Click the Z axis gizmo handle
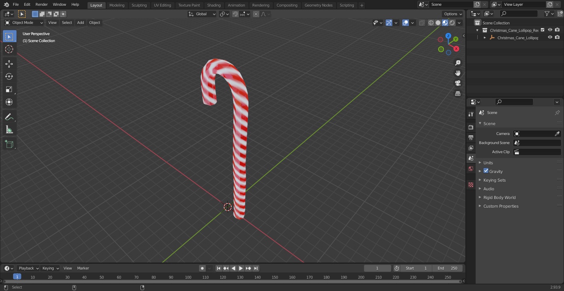Viewport: 564px width, 291px height. [448, 36]
